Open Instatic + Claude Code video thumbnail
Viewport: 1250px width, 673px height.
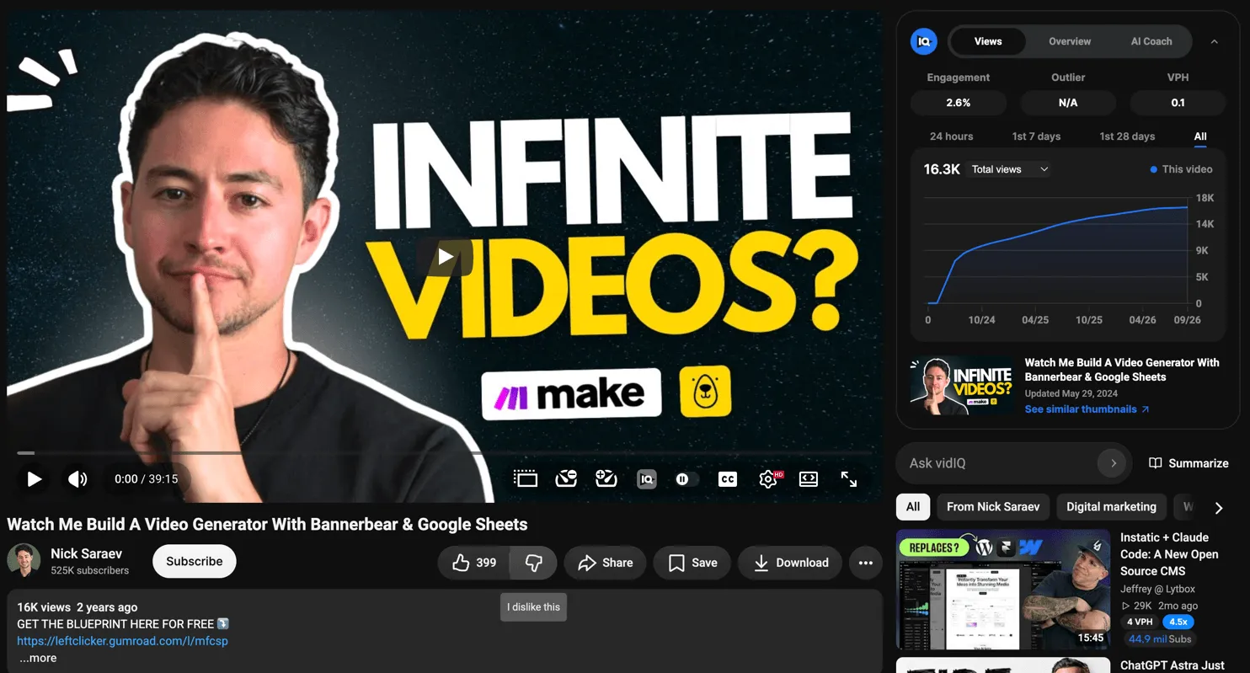pyautogui.click(x=1003, y=590)
